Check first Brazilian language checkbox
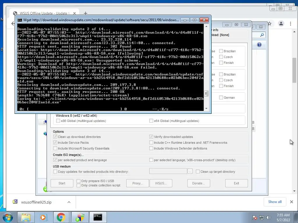 pyautogui.click(x=221, y=51)
